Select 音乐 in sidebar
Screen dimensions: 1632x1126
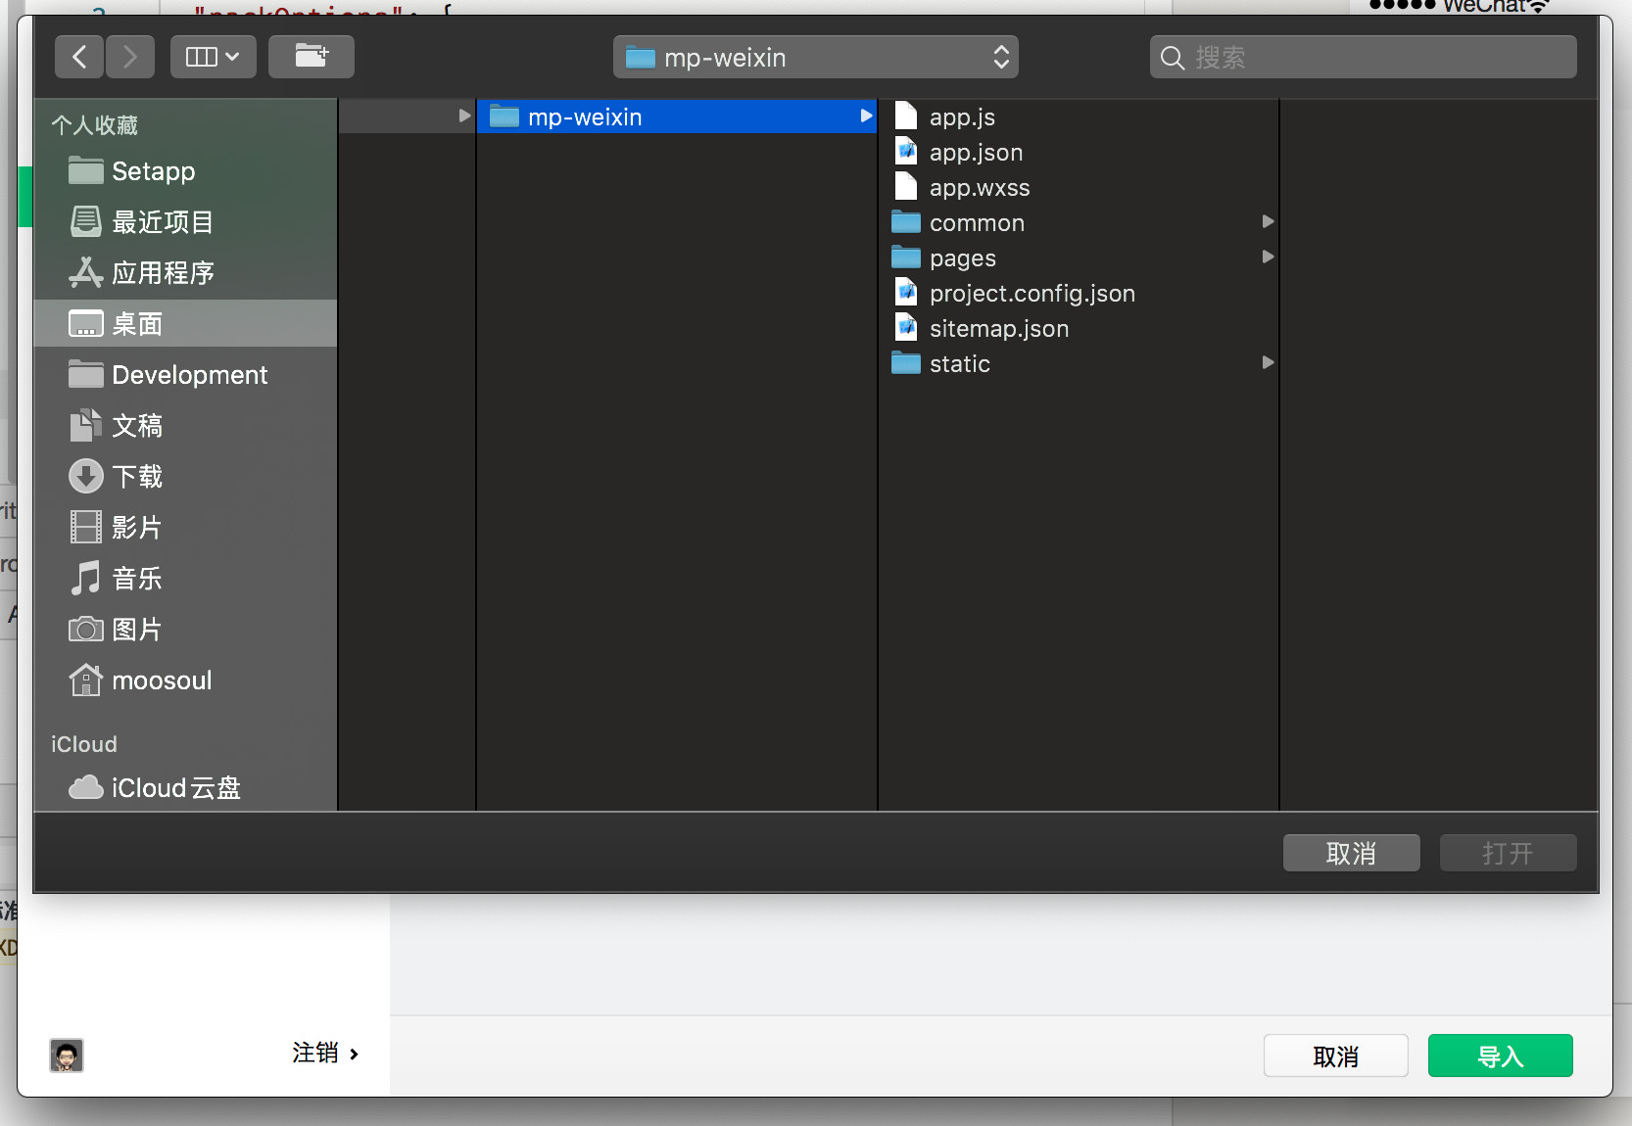(x=185, y=579)
